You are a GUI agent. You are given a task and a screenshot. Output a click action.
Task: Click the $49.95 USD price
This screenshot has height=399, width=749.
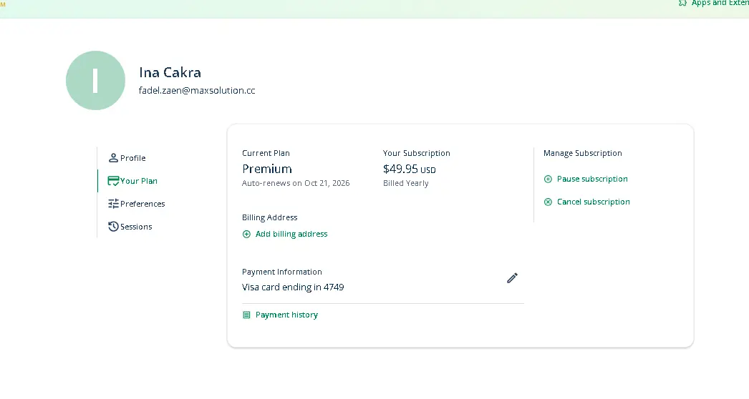[410, 169]
